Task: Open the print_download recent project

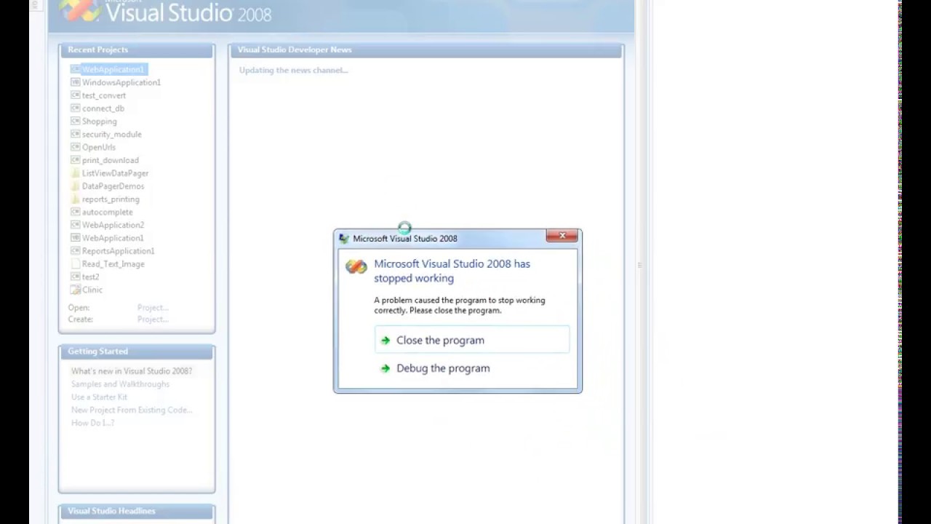Action: tap(111, 160)
